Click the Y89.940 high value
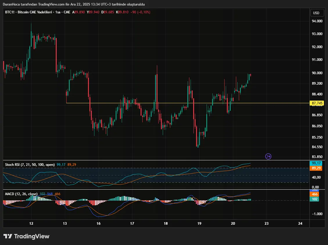 [x=93, y=12]
